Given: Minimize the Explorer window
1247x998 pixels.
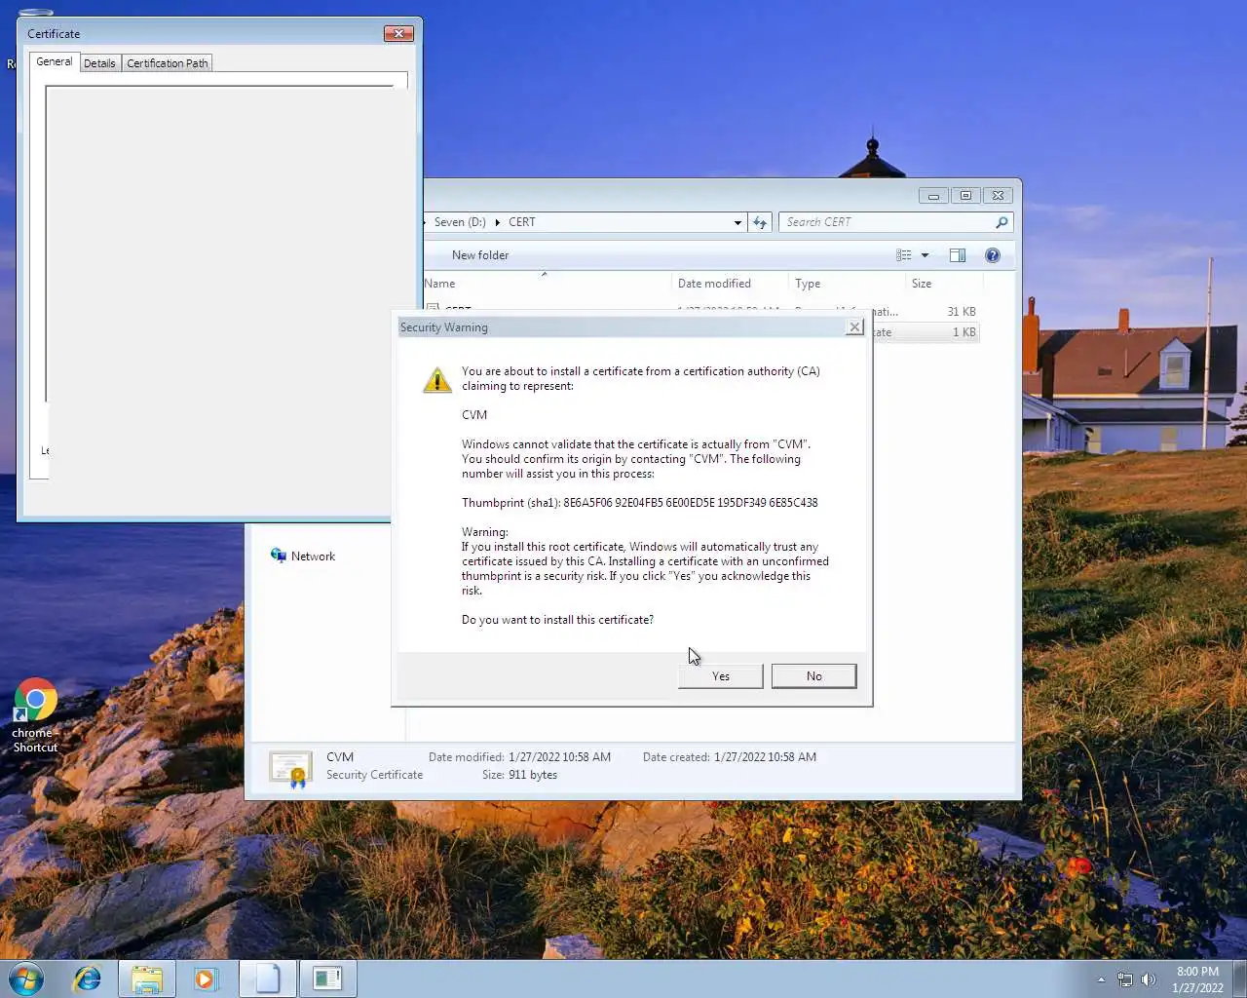Looking at the screenshot, I should click(x=933, y=196).
